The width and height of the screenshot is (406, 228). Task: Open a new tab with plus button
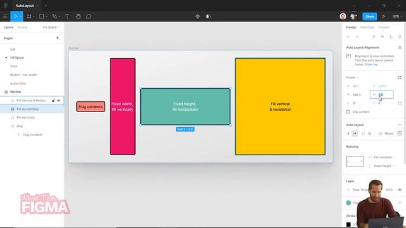(46, 6)
